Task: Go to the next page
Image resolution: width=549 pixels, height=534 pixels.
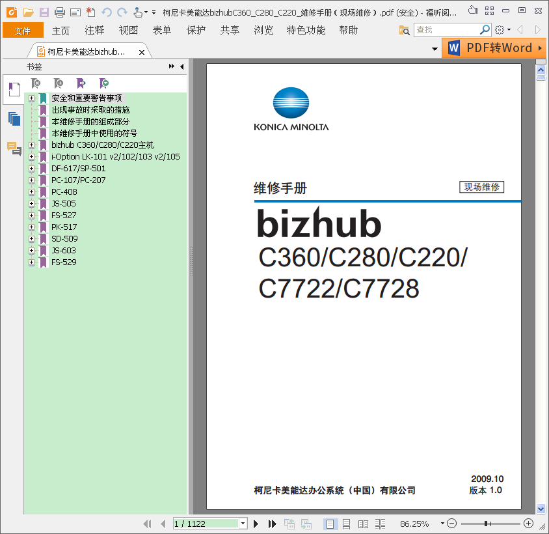Action: click(x=256, y=524)
